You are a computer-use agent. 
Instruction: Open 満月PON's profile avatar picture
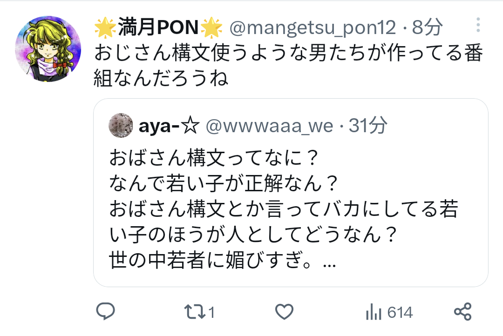coord(48,49)
